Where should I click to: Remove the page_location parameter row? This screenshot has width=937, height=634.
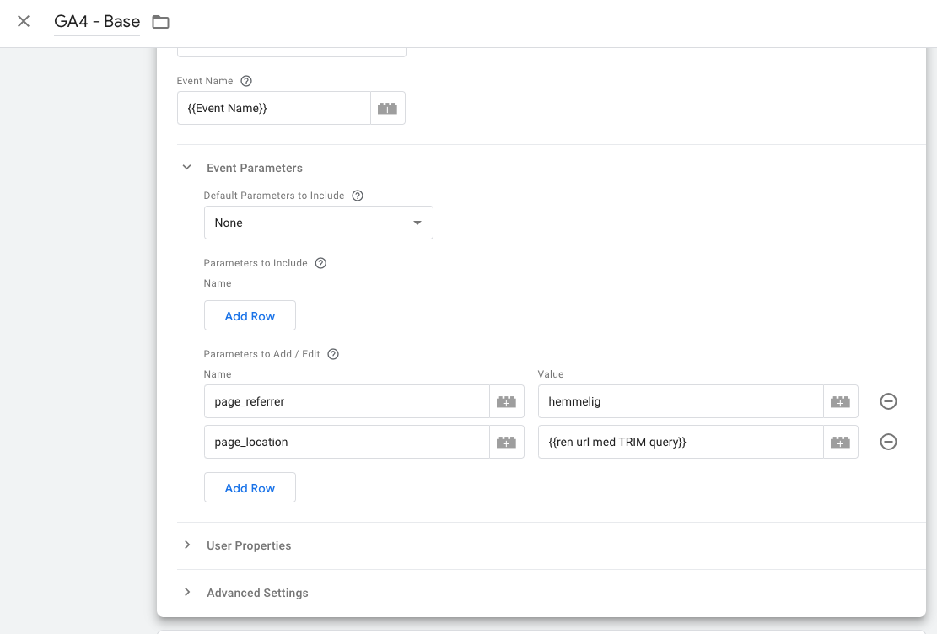pyautogui.click(x=888, y=442)
